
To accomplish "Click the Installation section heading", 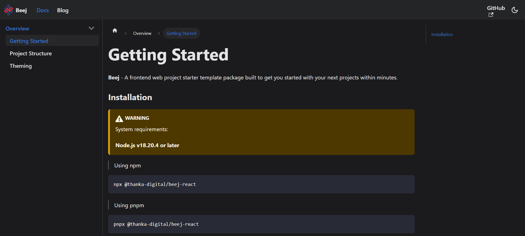I will pyautogui.click(x=130, y=97).
